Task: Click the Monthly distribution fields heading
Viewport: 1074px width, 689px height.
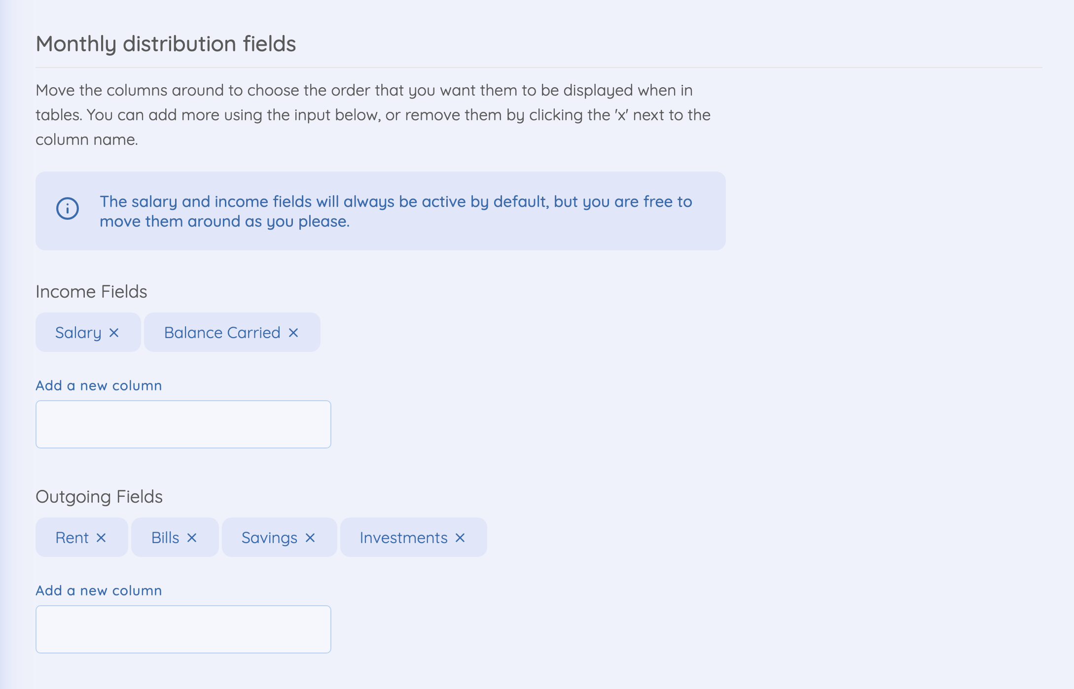Action: [x=166, y=44]
